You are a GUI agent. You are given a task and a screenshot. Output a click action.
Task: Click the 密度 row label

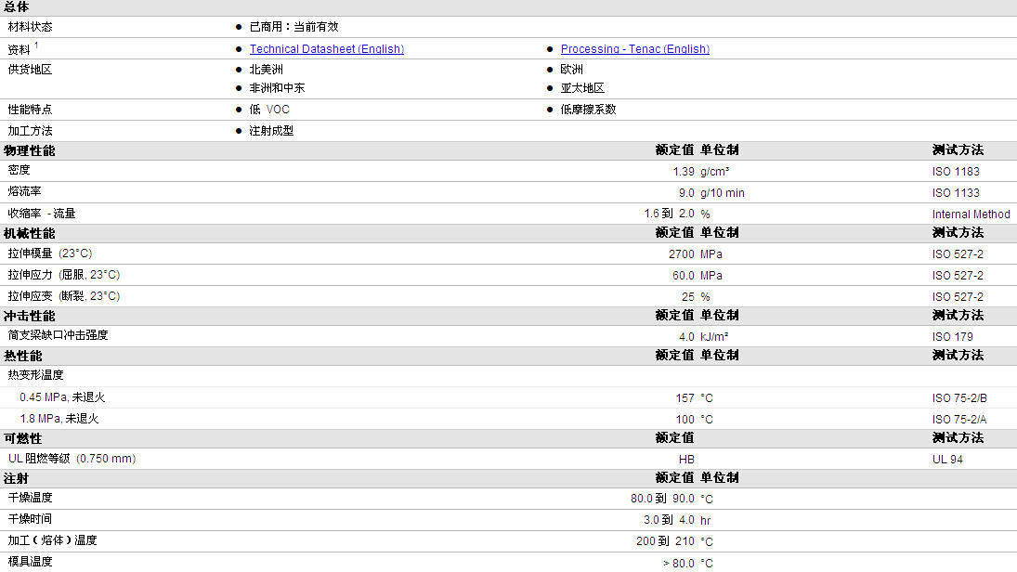click(19, 170)
